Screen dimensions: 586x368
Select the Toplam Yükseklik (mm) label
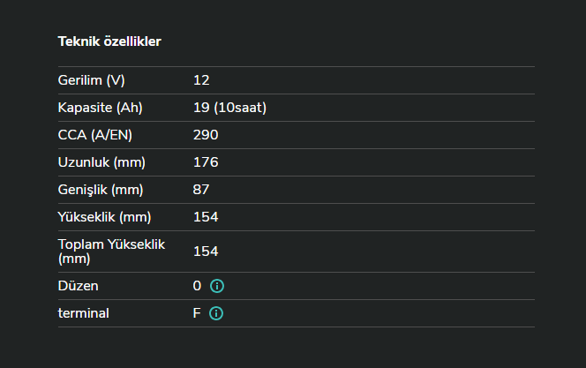[112, 252]
